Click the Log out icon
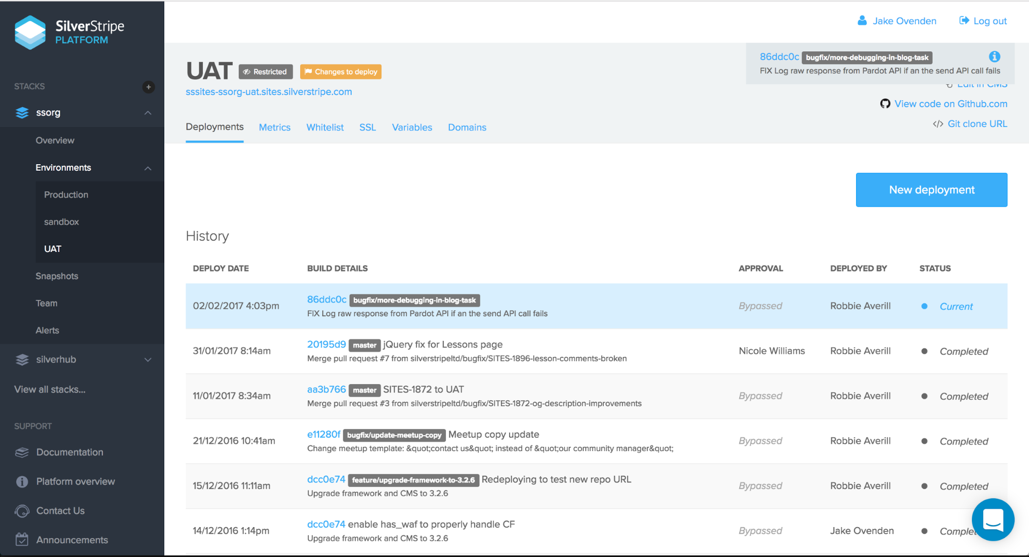The image size is (1029, 557). coord(963,20)
